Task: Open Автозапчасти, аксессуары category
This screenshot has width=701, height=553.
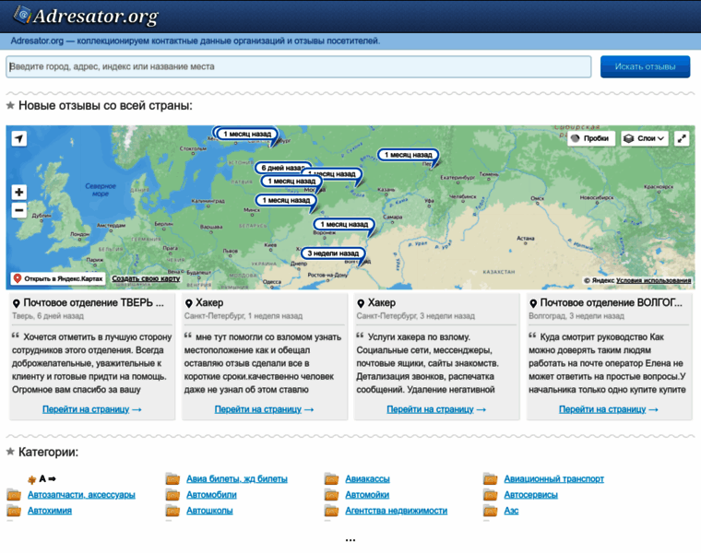Action: [81, 495]
